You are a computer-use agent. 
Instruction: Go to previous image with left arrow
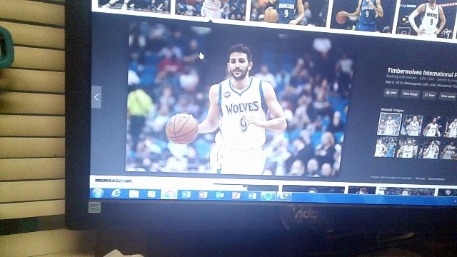(x=96, y=97)
